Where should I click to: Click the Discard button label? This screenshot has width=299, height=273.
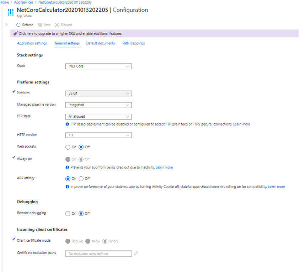click(66, 25)
